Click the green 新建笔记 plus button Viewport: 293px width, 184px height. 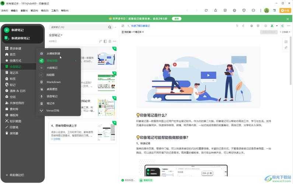pos(7,30)
